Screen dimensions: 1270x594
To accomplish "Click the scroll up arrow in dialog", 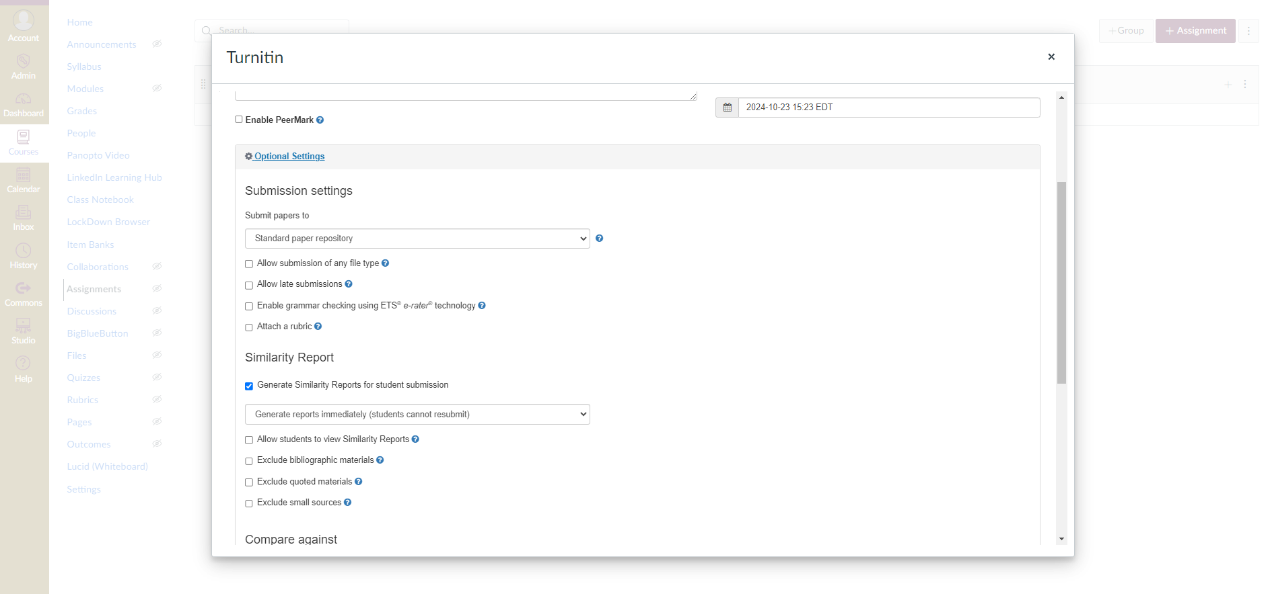I will 1061,98.
